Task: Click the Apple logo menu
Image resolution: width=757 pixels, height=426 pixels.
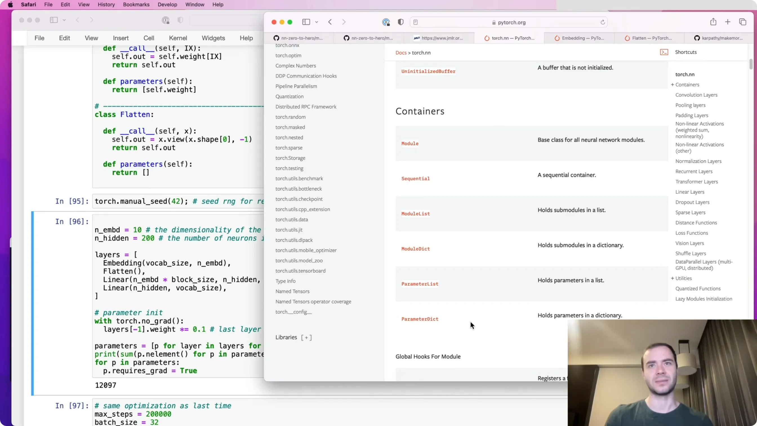Action: pos(10,5)
